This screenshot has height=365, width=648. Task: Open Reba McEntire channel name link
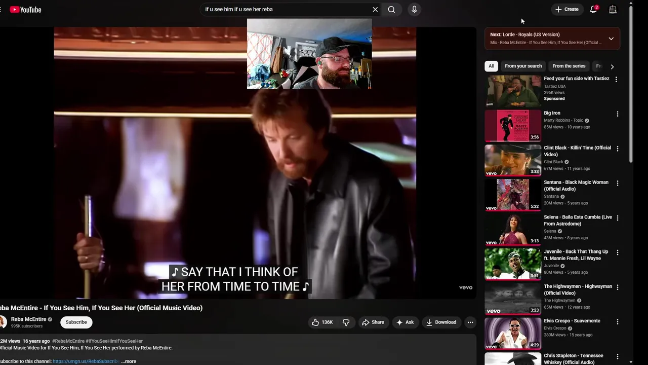[x=28, y=319]
